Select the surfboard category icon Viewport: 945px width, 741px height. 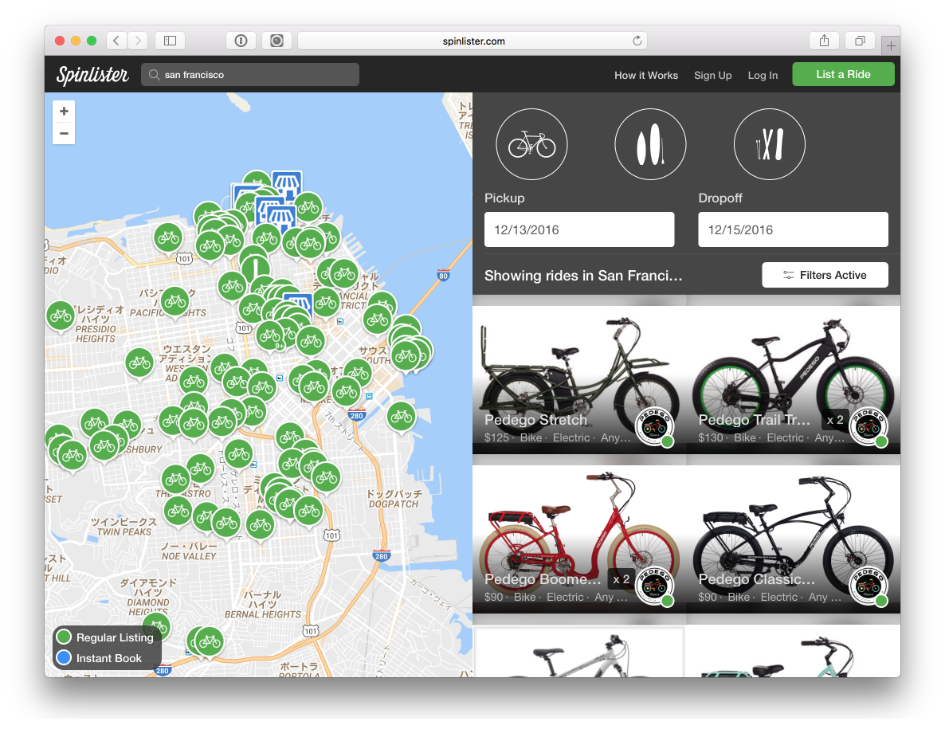pos(650,144)
